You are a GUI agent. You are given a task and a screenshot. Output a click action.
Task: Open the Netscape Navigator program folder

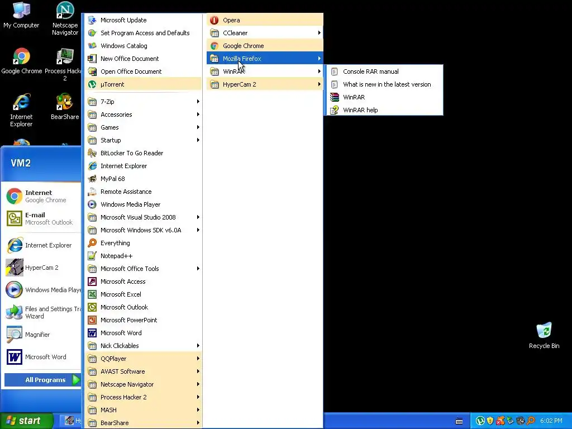coord(144,384)
